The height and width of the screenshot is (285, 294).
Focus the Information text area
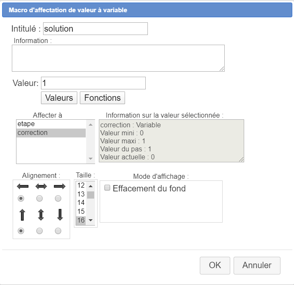pyautogui.click(x=118, y=58)
